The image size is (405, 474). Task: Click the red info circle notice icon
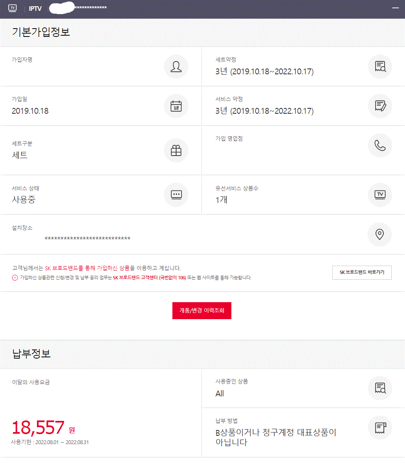[15, 278]
